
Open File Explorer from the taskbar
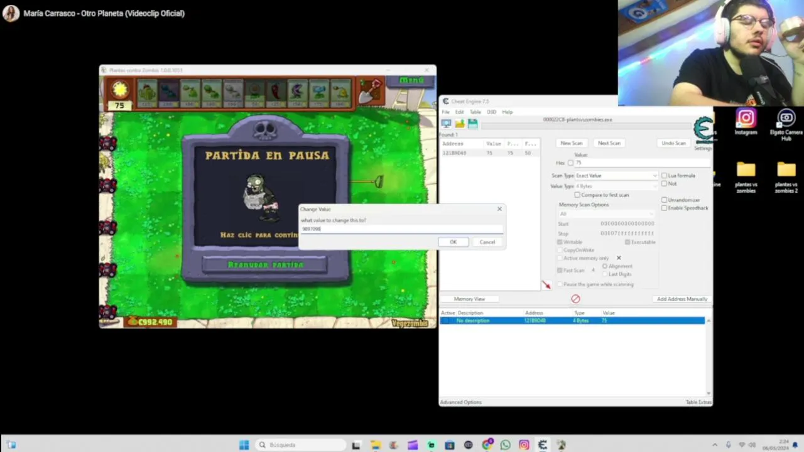pyautogui.click(x=375, y=445)
